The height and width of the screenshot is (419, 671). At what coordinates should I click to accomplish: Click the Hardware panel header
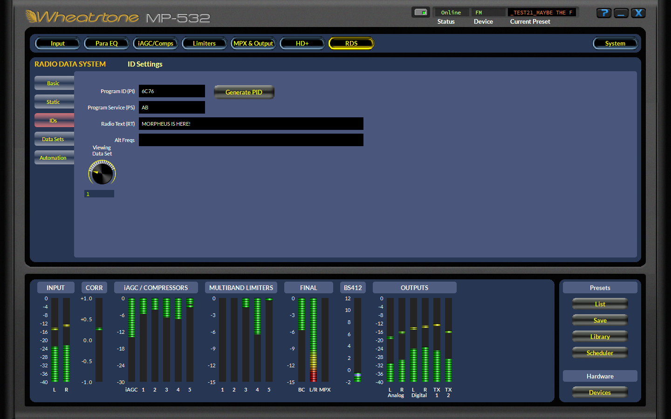(600, 376)
